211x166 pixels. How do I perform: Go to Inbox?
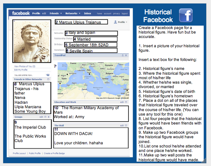(88, 13)
